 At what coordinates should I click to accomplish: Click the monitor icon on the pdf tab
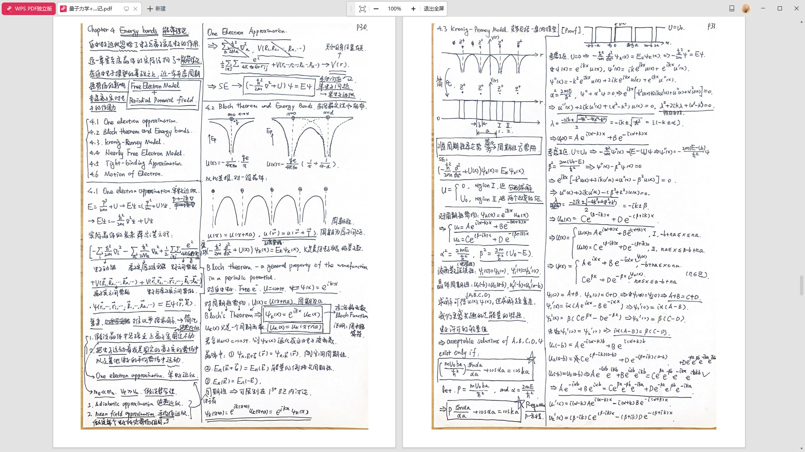(126, 8)
